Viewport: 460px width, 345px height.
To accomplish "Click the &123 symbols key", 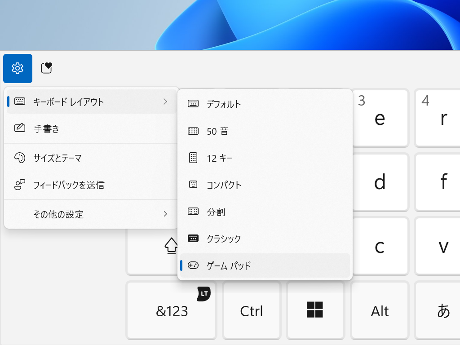I will coord(171,310).
